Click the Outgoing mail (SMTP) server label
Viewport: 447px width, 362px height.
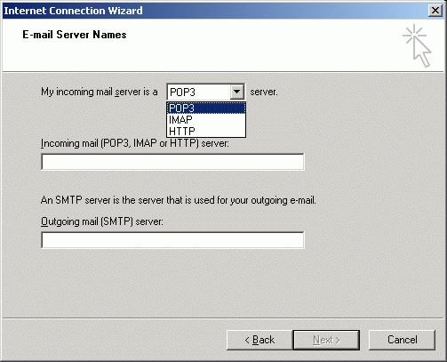coord(102,221)
